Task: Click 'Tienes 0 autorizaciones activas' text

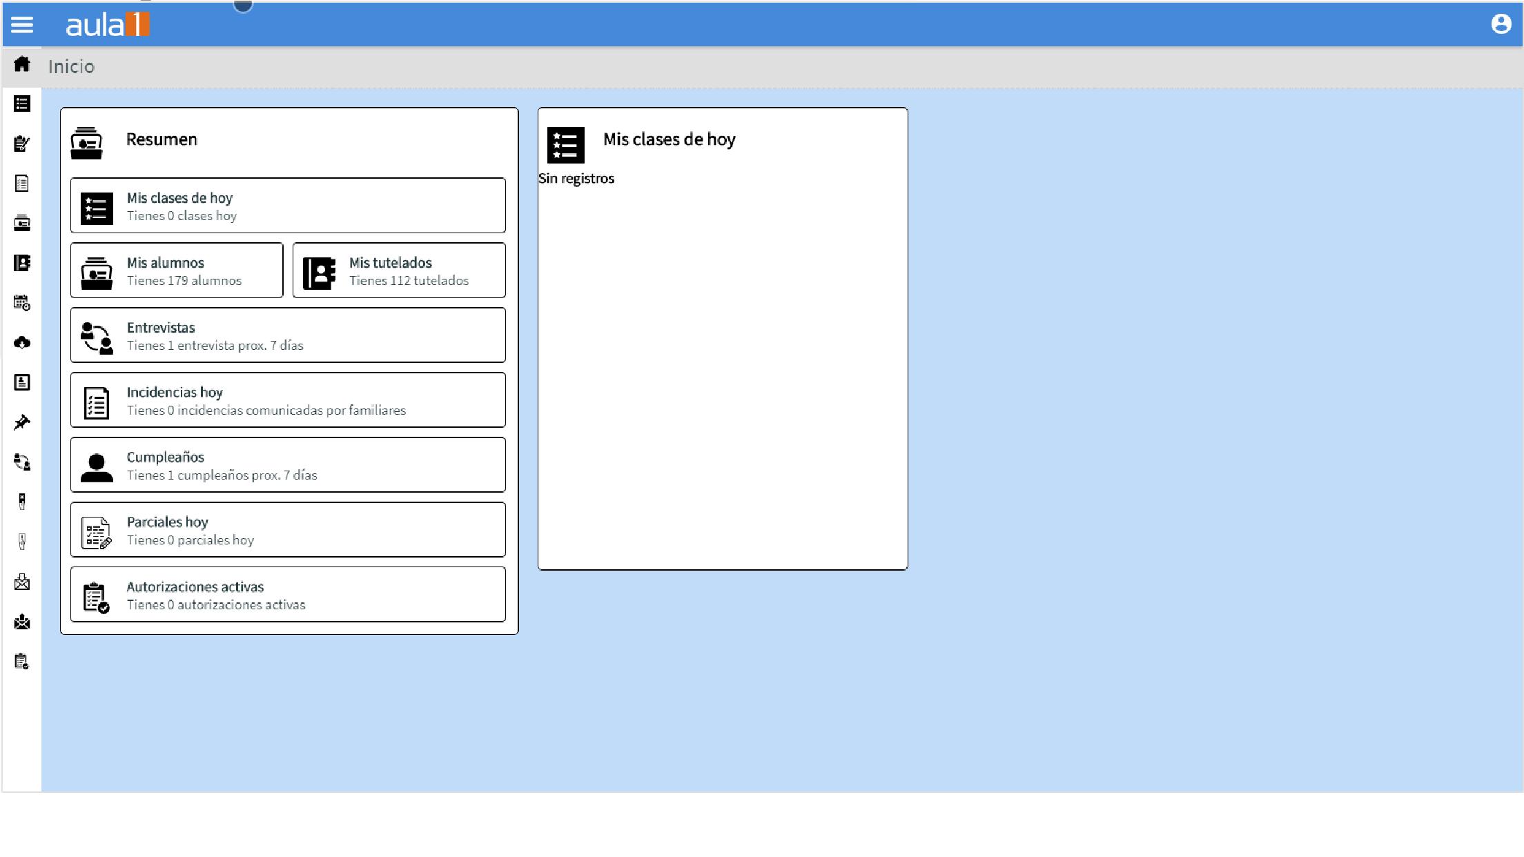Action: (x=216, y=605)
